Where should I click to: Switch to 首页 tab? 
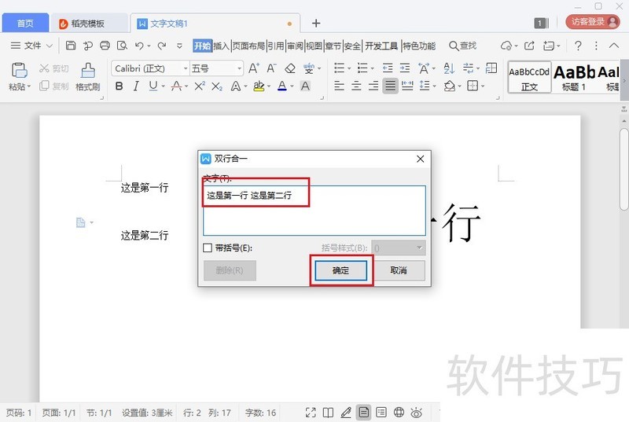point(25,24)
